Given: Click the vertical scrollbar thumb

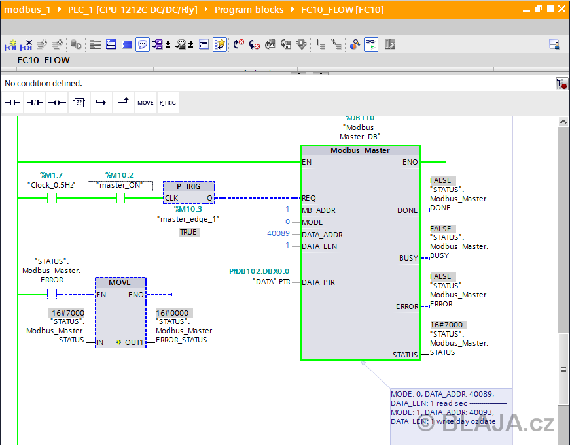Looking at the screenshot, I should tap(563, 369).
